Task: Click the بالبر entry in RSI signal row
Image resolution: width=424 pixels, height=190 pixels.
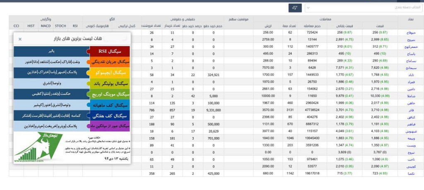Action: pos(51,51)
